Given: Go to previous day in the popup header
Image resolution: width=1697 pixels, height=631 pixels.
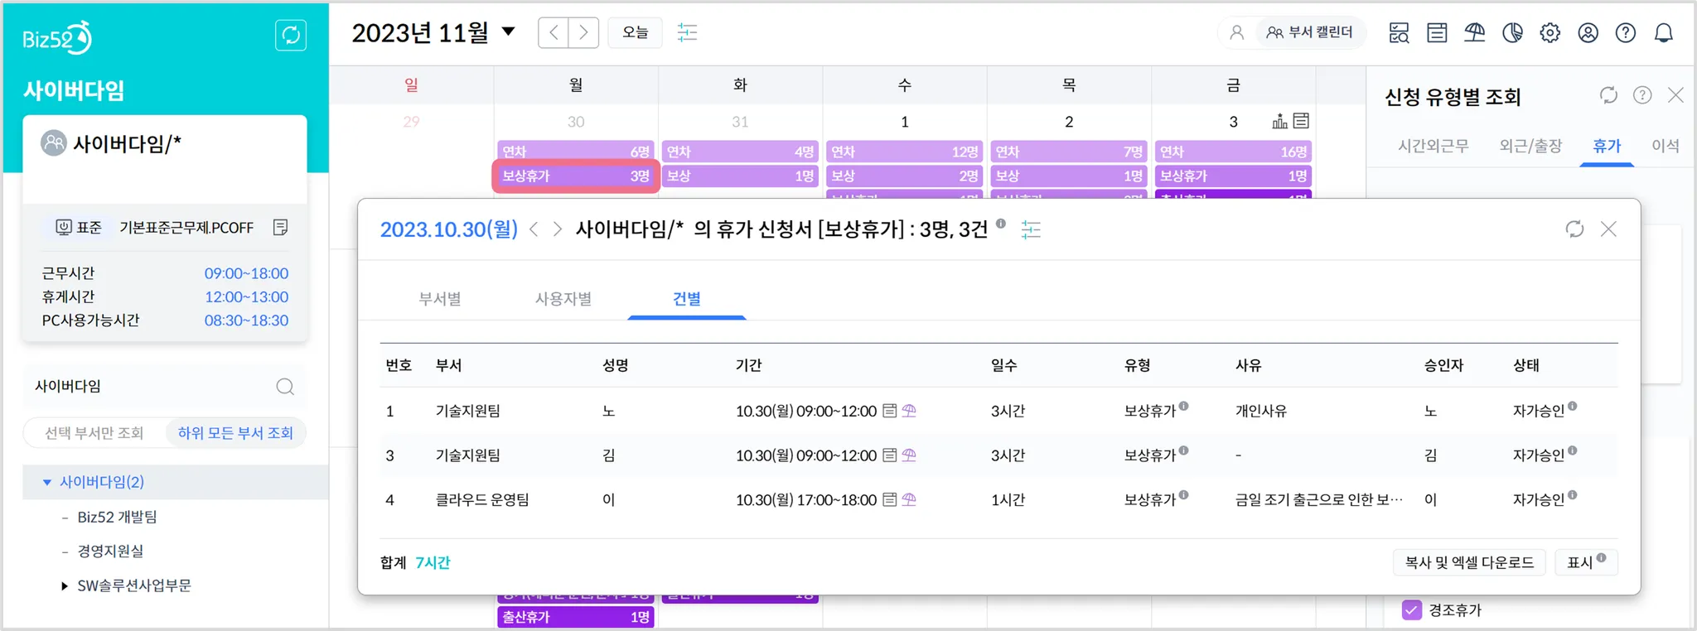Looking at the screenshot, I should pyautogui.click(x=534, y=229).
